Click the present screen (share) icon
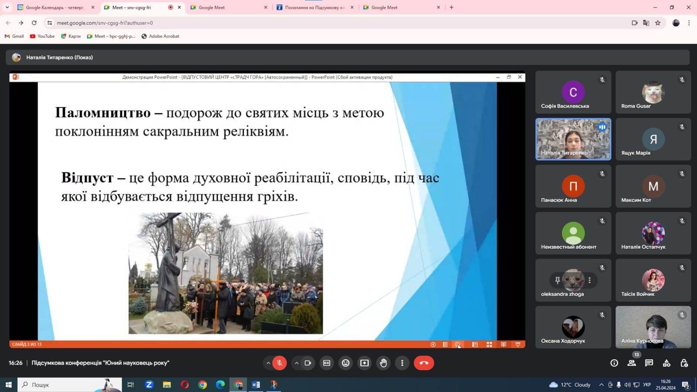 tap(365, 363)
